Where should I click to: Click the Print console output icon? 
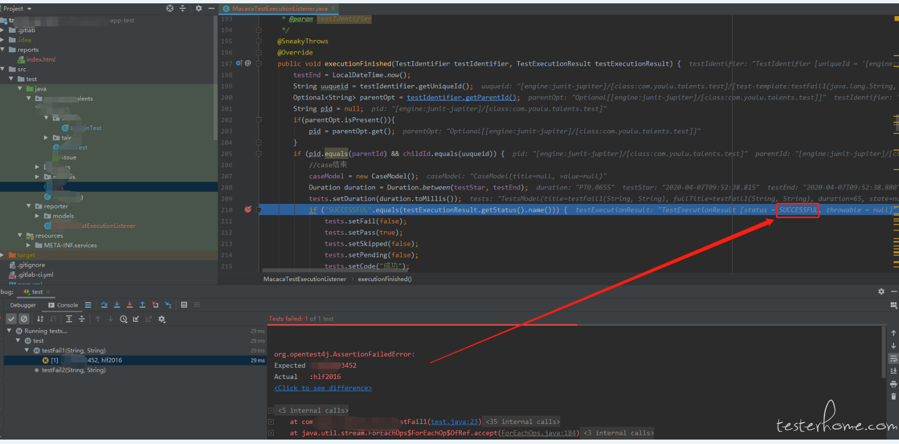pos(893,384)
